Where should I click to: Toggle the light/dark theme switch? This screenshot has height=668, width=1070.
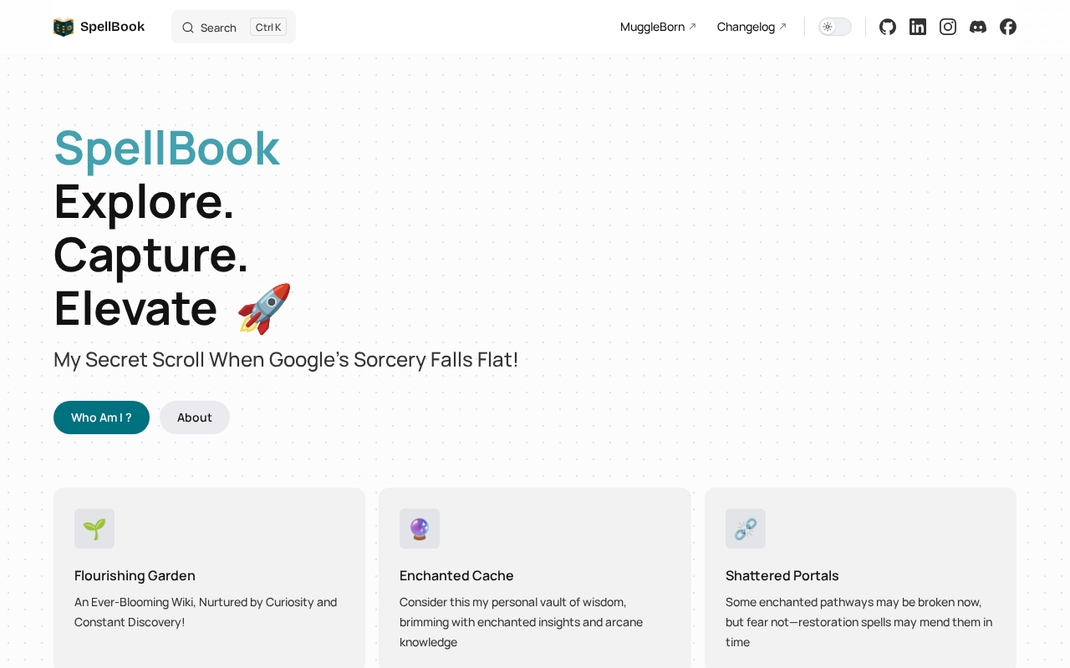point(835,27)
